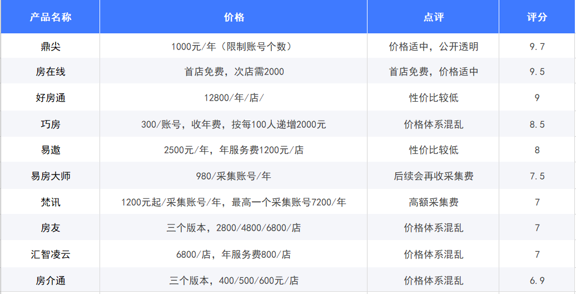The image size is (576, 294).
Task: Click 价格体系混乱 in the 汇智凌云 row
Action: (433, 255)
